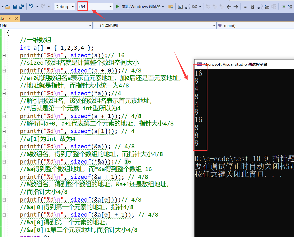Collapse outlining at sizeof(a[1]) line
Viewport: 294px width, 237px height.
(4, 131)
